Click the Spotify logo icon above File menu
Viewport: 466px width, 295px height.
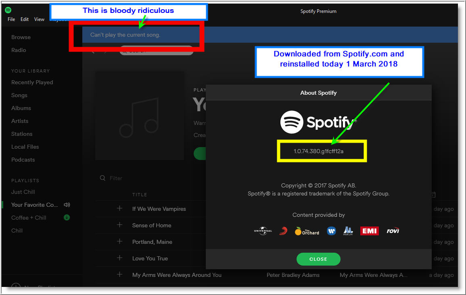[x=8, y=10]
